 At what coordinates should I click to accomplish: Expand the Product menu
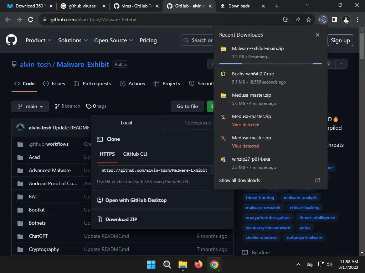(38, 41)
